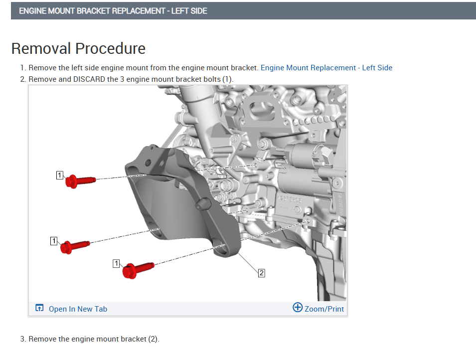Viewport: 476px width, 349px height.
Task: Click the Engine Mount Bracket Replacement header bar title
Action: 113,11
